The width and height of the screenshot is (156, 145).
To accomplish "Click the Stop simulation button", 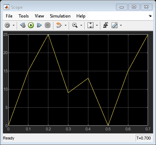I will coord(48,25).
